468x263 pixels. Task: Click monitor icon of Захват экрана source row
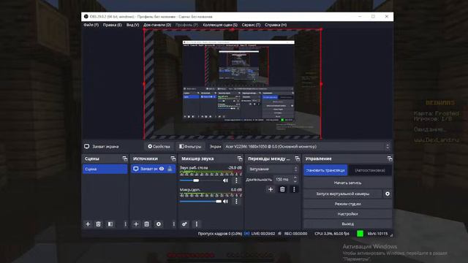[x=136, y=169]
